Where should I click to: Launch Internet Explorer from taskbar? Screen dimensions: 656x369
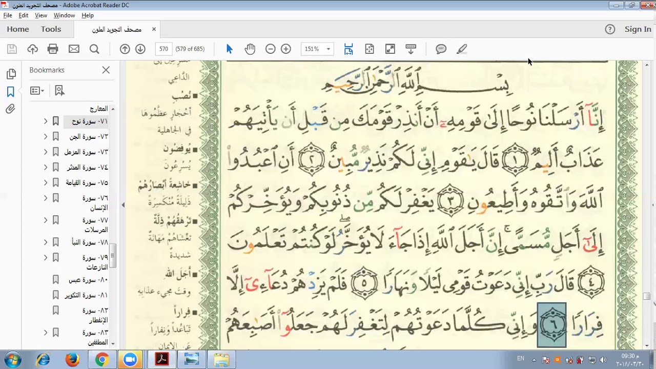click(x=43, y=360)
